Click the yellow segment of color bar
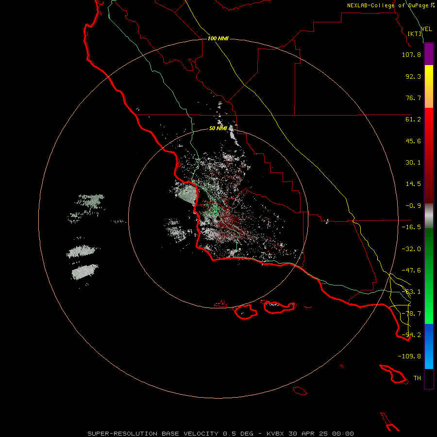The width and height of the screenshot is (437, 437). coord(429,86)
